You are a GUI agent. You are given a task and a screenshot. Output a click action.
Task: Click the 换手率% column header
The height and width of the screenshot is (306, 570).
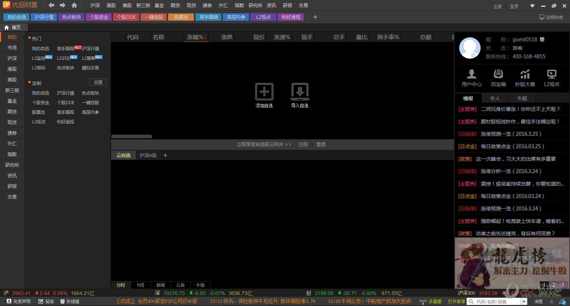pyautogui.click(x=388, y=37)
